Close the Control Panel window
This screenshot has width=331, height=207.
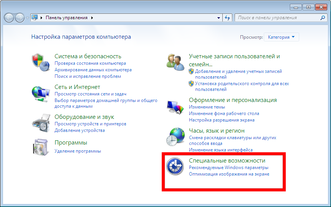click(x=321, y=7)
